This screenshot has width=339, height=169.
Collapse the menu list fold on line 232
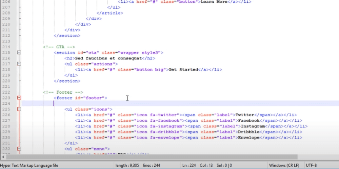pos(19,148)
